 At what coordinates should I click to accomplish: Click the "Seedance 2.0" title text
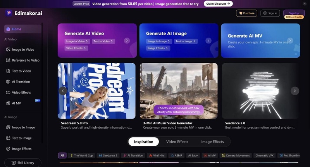click(235, 123)
